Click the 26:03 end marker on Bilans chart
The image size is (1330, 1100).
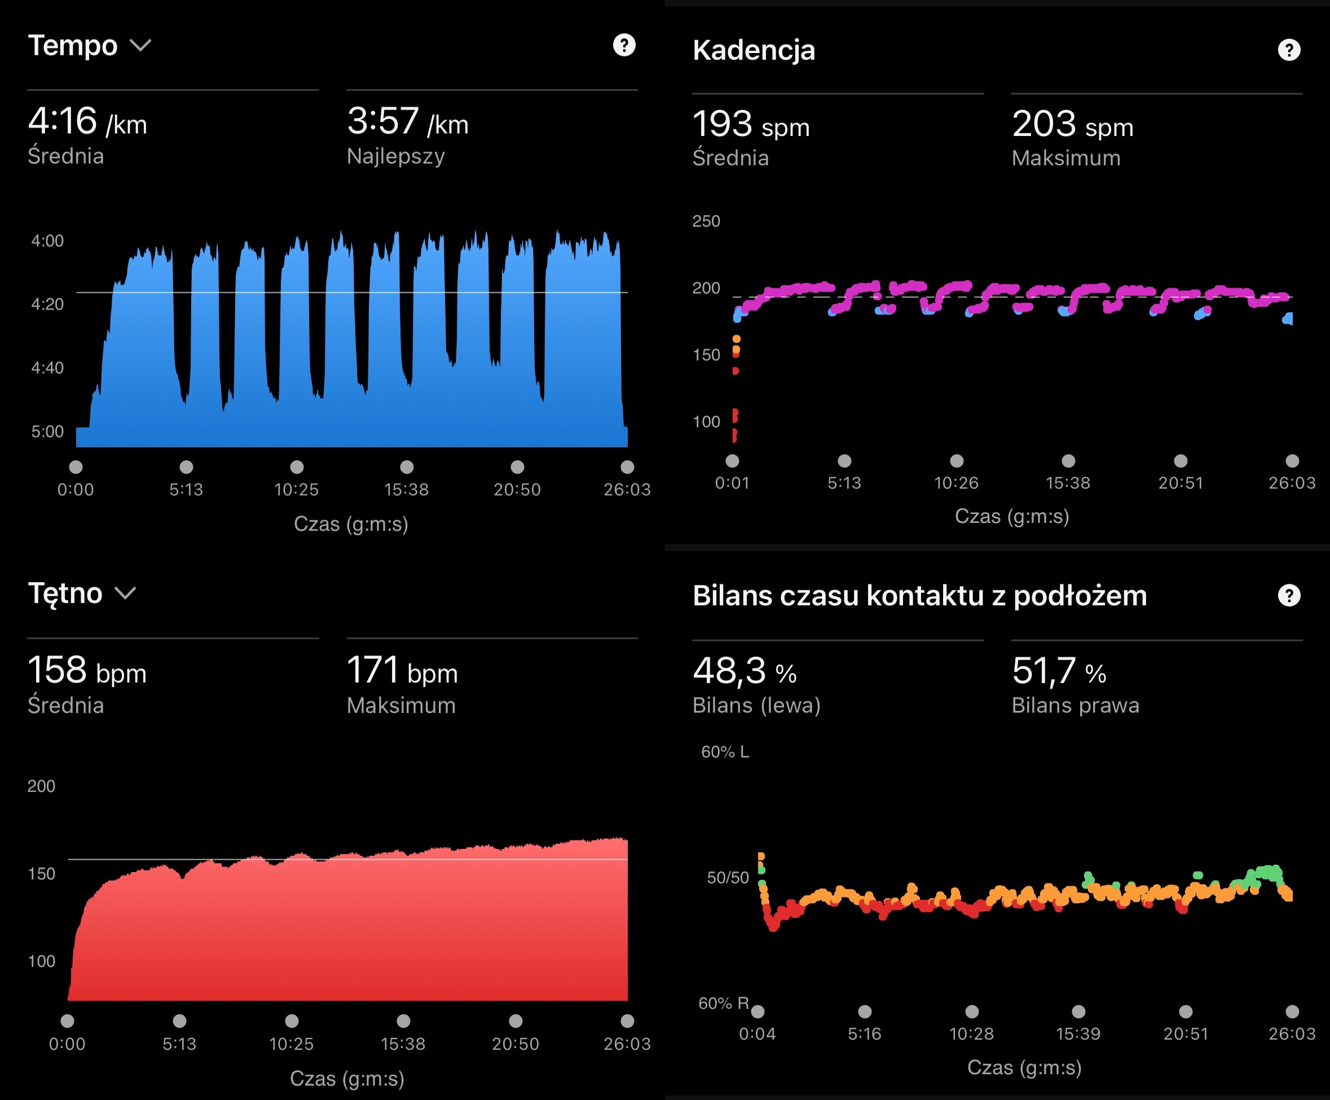[x=1292, y=1011]
